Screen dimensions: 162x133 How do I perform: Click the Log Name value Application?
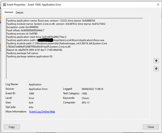tap(35, 85)
